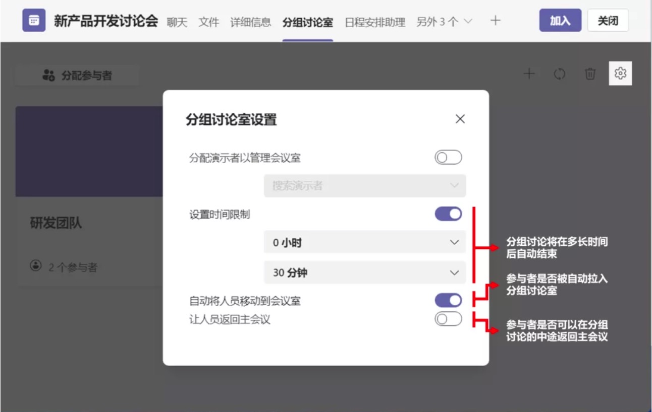The height and width of the screenshot is (412, 652).
Task: Click the 分组讨论室设置 dialog title
Action: pos(231,120)
